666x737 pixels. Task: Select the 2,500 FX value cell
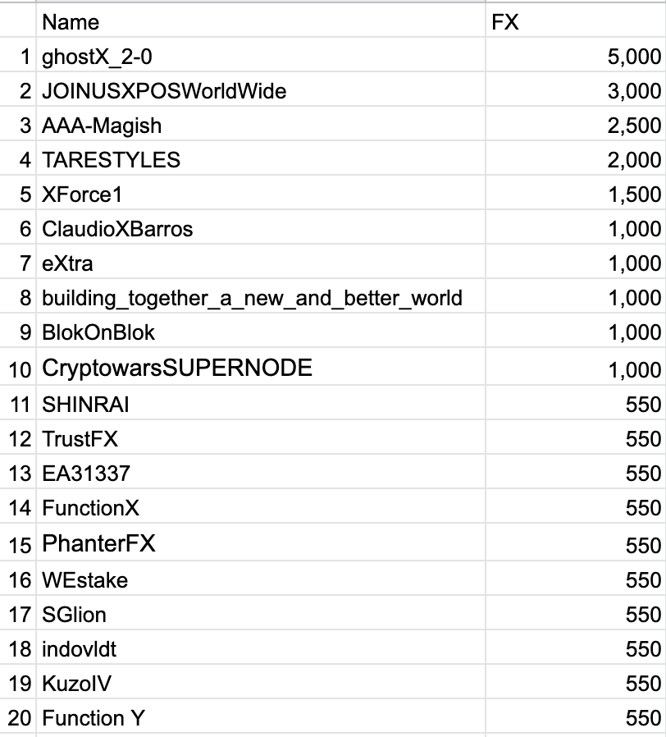tap(575, 124)
